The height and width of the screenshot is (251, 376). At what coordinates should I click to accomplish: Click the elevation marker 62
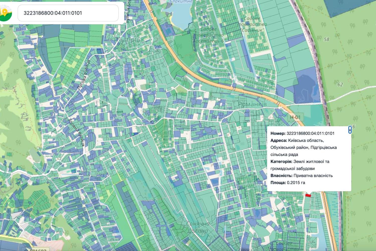tap(340, 85)
